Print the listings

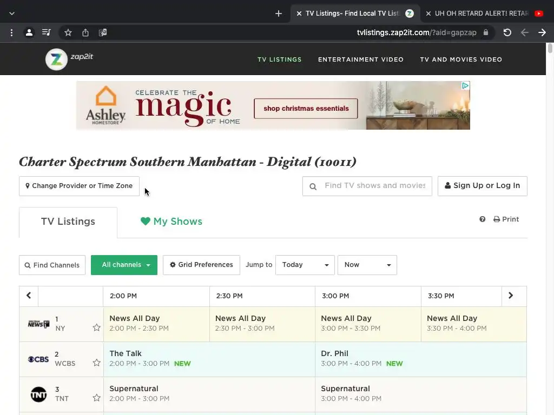pyautogui.click(x=506, y=219)
